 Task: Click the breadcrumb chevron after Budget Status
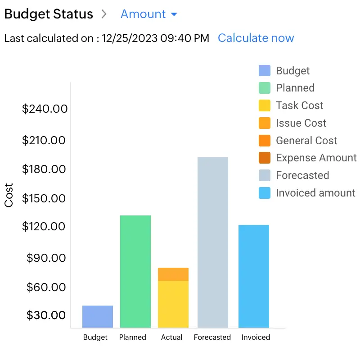coord(104,14)
